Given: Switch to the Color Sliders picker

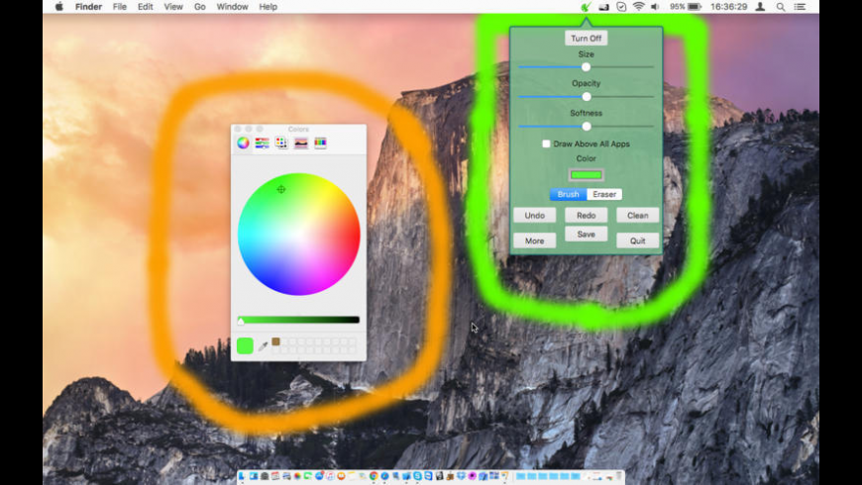Looking at the screenshot, I should [263, 143].
